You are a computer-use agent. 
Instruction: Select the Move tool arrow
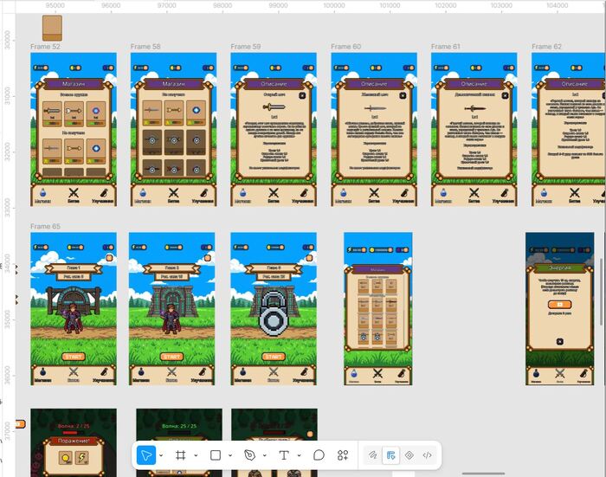pos(146,455)
